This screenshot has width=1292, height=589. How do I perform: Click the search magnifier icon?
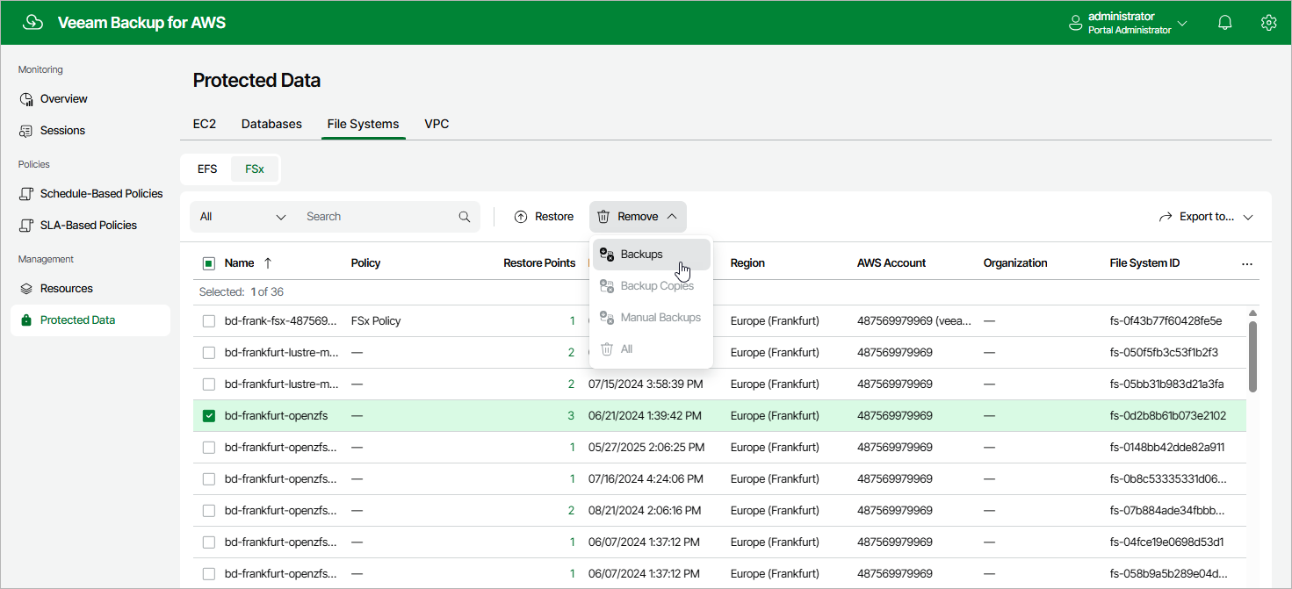pos(465,217)
